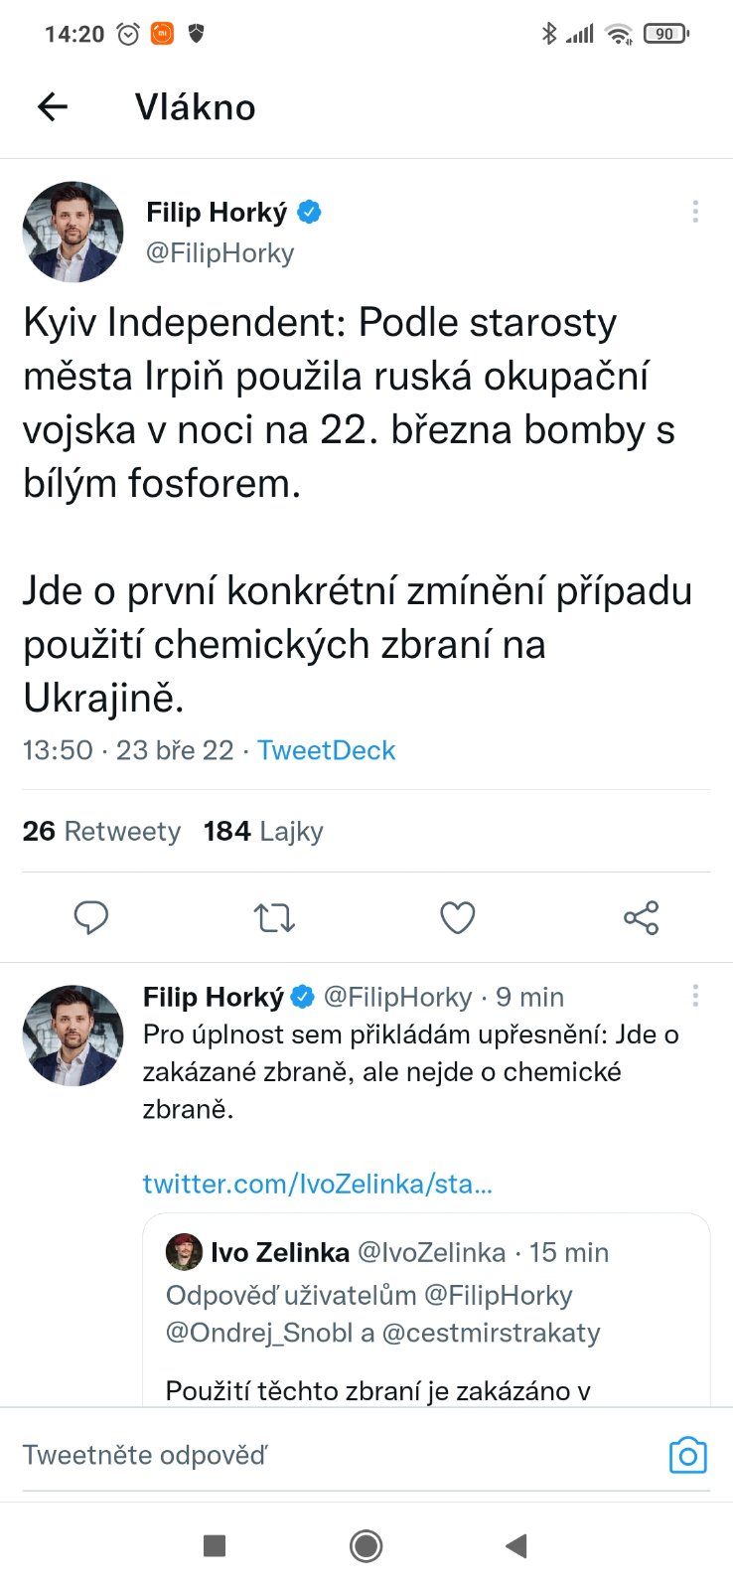
Task: Open three-dot menu on main tweet
Action: pos(695,211)
